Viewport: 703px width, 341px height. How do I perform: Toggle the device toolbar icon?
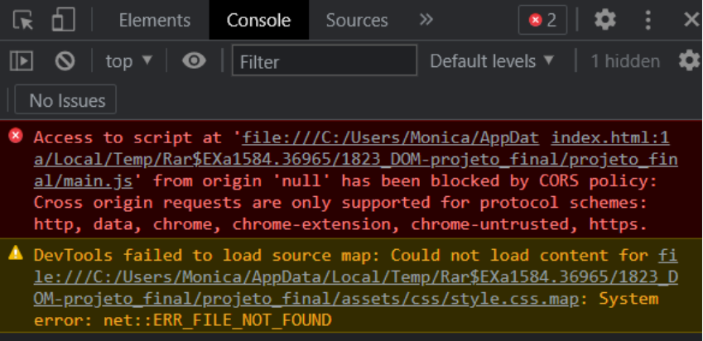tap(63, 20)
